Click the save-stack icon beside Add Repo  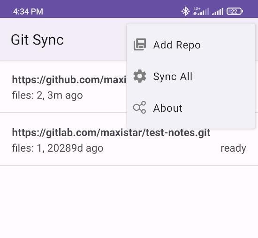140,45
